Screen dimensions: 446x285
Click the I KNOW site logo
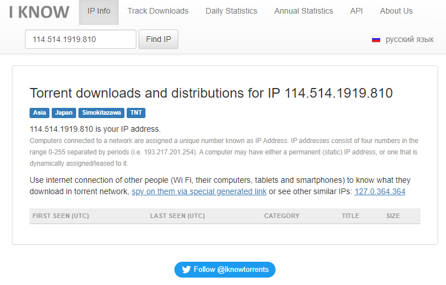(x=39, y=12)
